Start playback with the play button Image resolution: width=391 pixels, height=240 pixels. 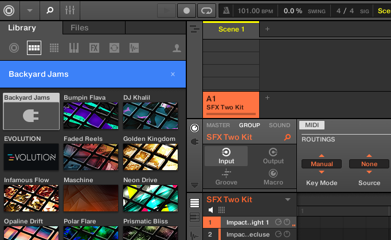click(x=166, y=11)
